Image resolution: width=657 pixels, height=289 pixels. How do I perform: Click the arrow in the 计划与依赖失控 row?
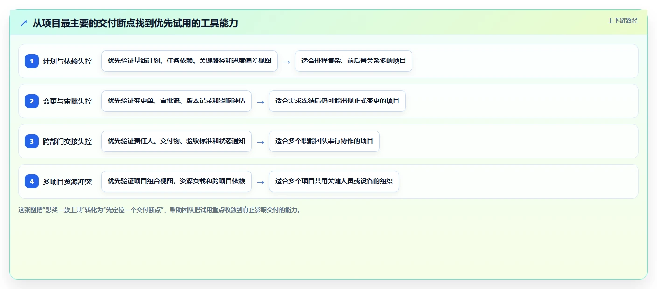tap(287, 62)
